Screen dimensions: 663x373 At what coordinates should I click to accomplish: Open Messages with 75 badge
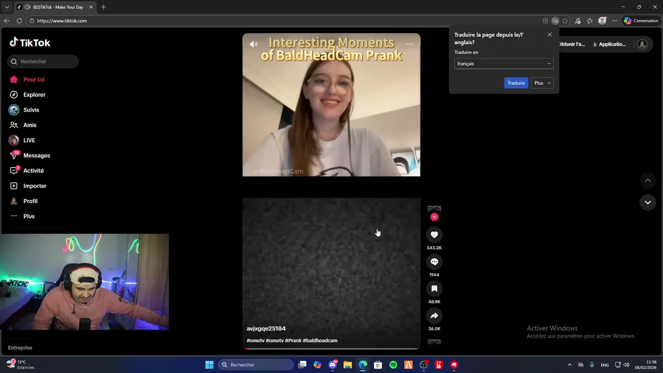30,155
